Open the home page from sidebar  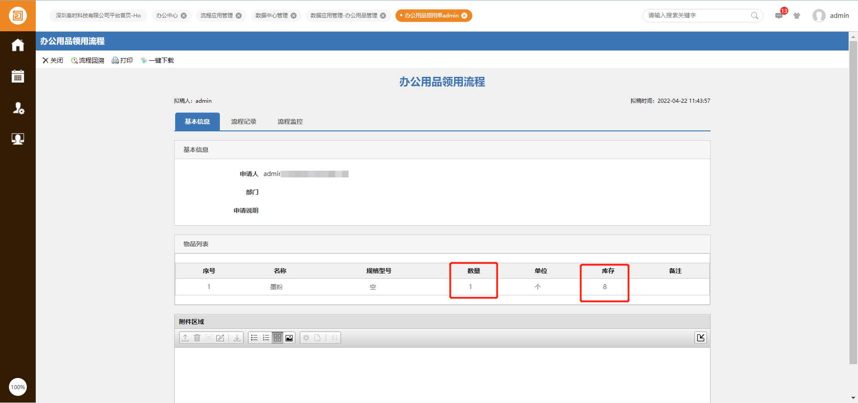(18, 45)
